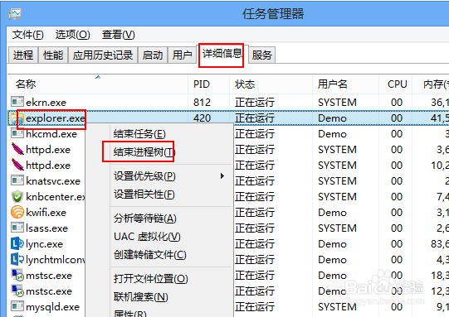Choose 结束任务(E) from context menu
This screenshot has height=317, width=449.
coord(139,133)
